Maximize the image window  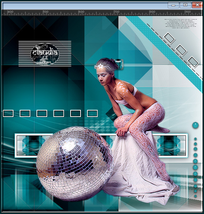coord(185,5)
